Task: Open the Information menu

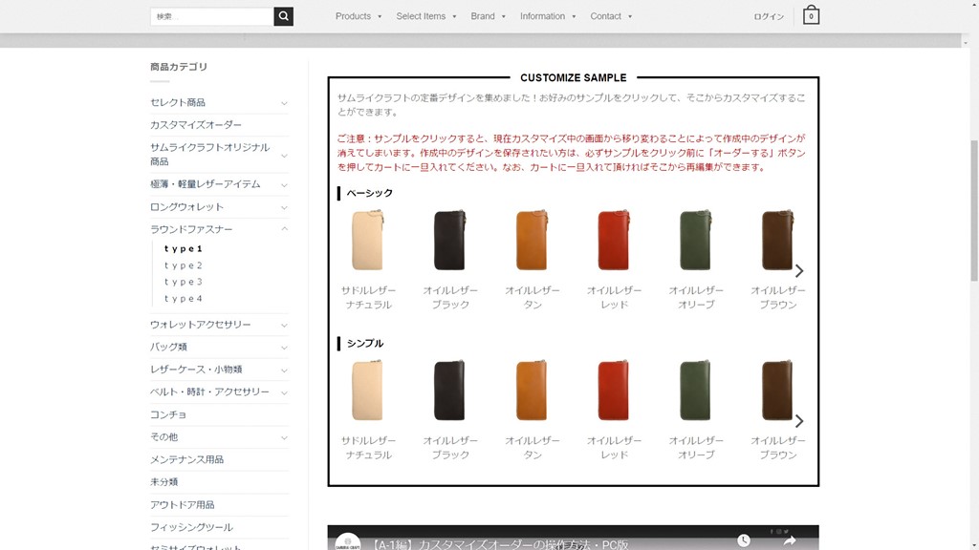Action: (548, 16)
